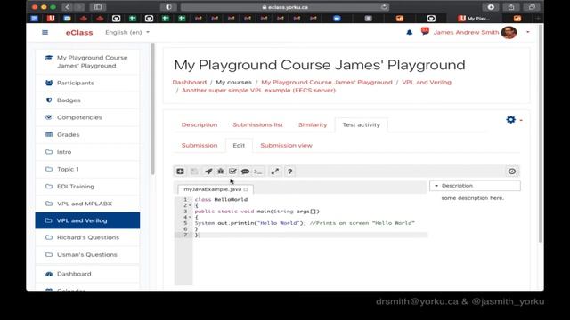Select the myJavaExample.java file tab
The image size is (570, 320).
[212, 189]
